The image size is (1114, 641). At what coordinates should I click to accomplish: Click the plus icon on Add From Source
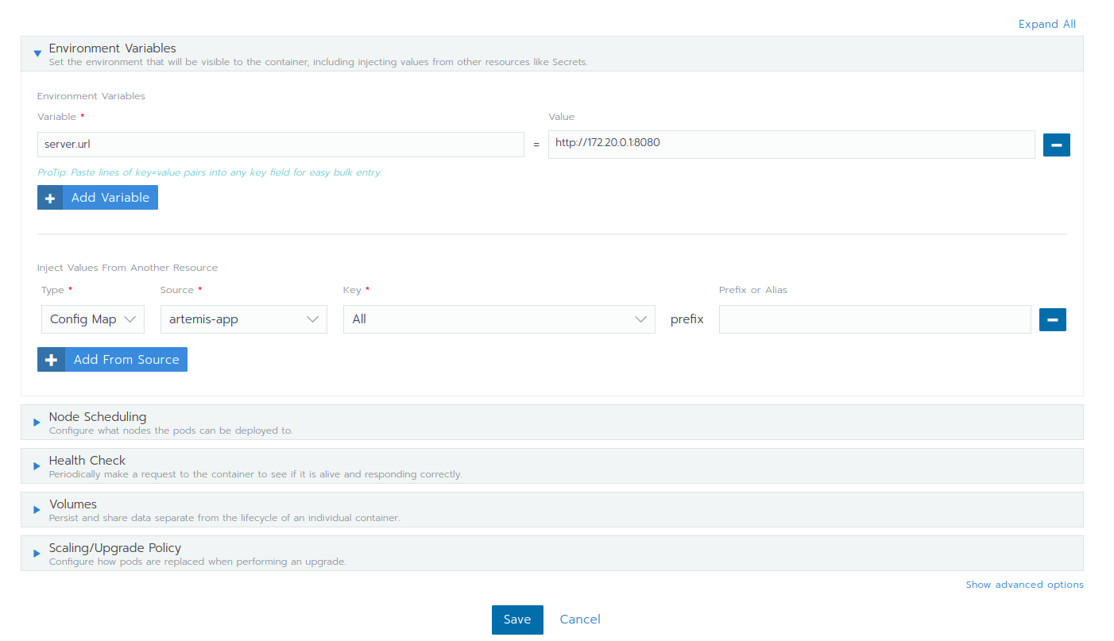tap(51, 359)
